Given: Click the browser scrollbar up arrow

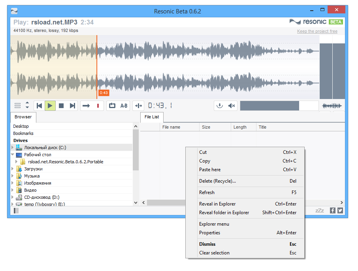Looking at the screenshot, I should coord(136,126).
